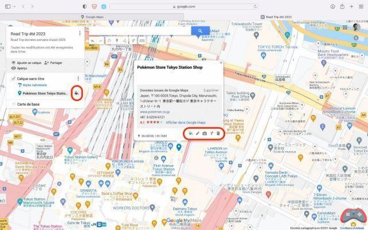Click the add photo camera icon
This screenshot has width=368, height=230.
(x=205, y=133)
